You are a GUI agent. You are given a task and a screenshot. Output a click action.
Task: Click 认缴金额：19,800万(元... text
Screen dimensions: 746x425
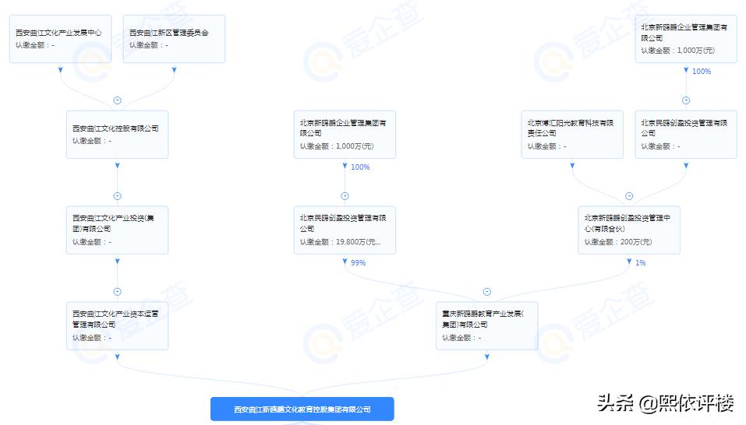(340, 242)
